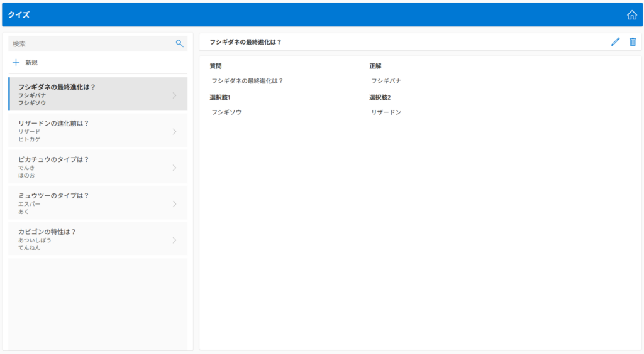Open chevron on フシギダネの最終進化は？ row
This screenshot has height=354, width=644.
175,95
